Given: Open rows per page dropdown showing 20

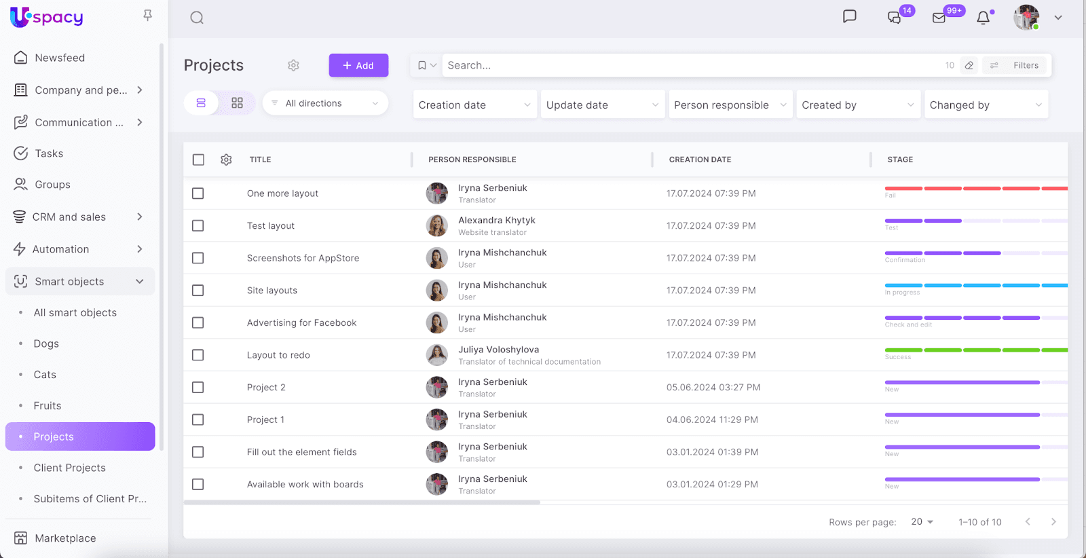Looking at the screenshot, I should (922, 522).
